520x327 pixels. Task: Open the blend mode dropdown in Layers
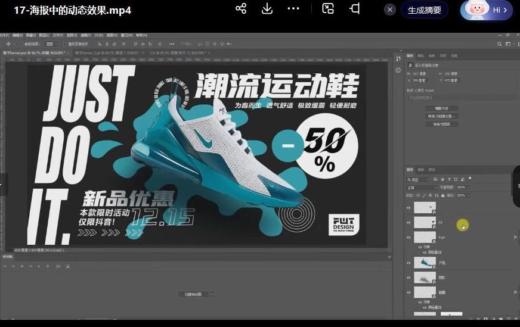(x=420, y=187)
